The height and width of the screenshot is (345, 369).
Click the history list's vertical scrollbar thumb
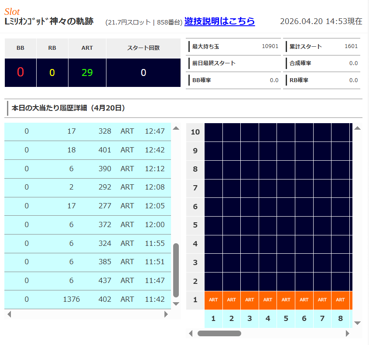(176, 270)
